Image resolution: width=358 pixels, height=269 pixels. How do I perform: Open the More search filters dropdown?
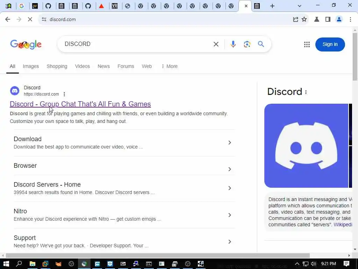coord(169,66)
